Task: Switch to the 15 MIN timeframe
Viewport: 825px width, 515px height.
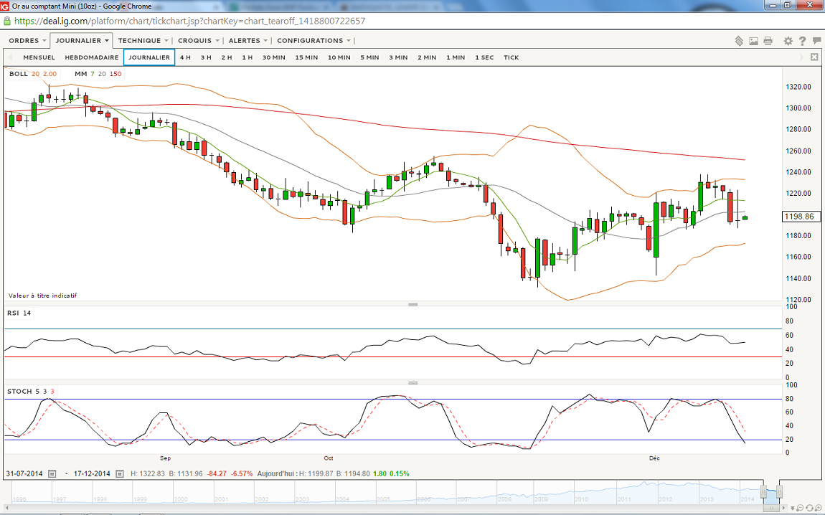Action: 306,57
